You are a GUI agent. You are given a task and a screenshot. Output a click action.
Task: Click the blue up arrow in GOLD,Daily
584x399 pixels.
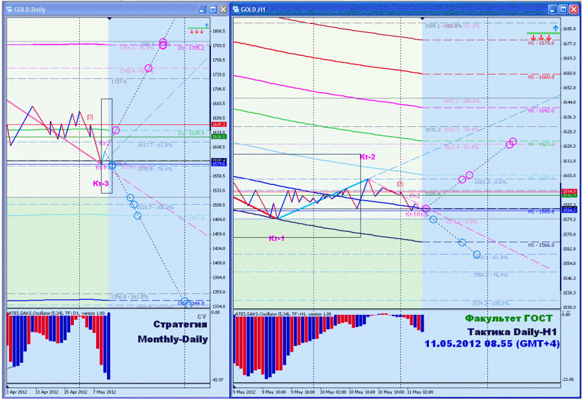[207, 25]
